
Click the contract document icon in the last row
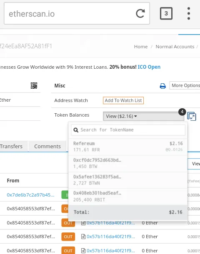83,251
